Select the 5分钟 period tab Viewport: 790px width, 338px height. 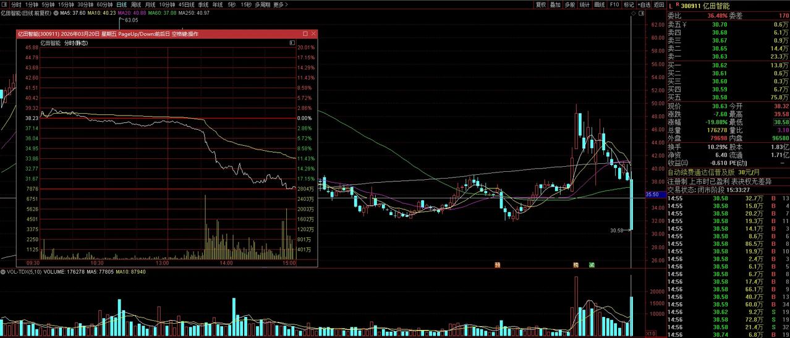(48, 4)
